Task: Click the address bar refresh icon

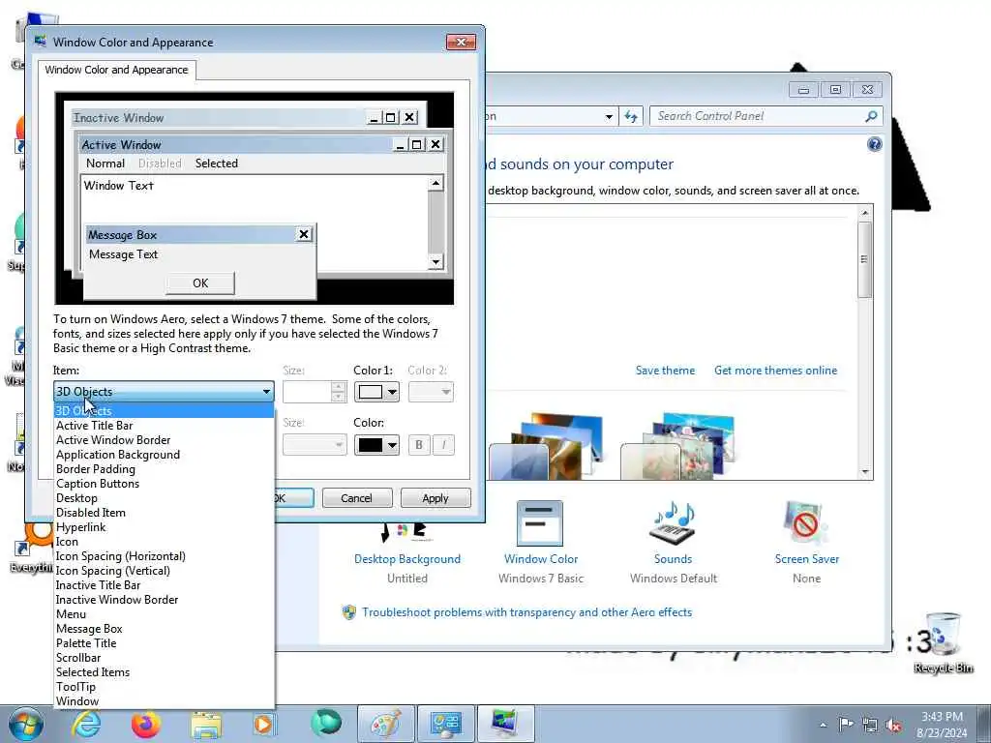Action: [631, 116]
